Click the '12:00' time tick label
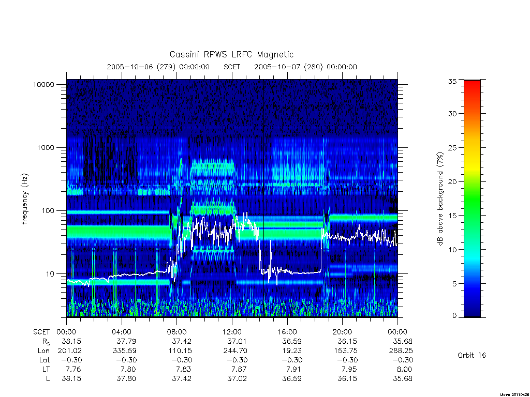Screen dimensions: 530x397 (x=232, y=332)
